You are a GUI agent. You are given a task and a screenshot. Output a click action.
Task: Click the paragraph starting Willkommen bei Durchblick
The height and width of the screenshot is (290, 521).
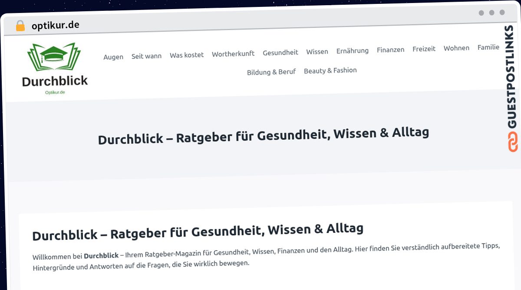click(x=267, y=257)
